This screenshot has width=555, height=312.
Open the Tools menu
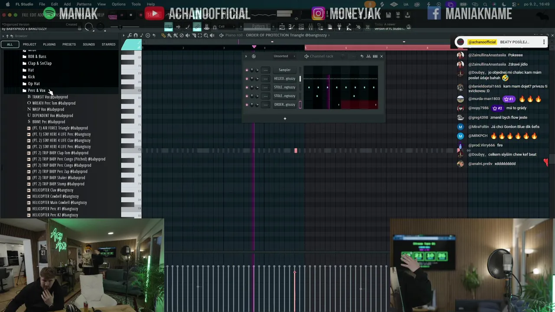(136, 4)
